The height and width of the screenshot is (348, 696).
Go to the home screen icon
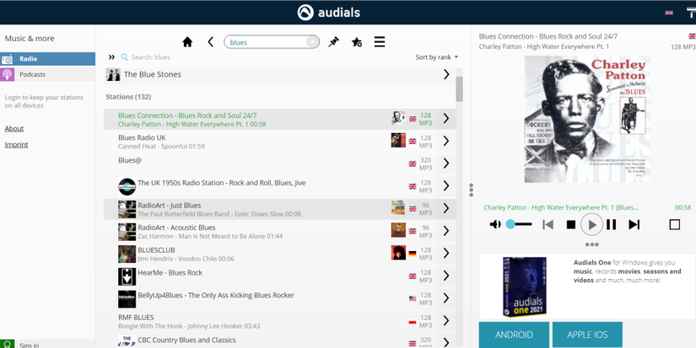(187, 42)
